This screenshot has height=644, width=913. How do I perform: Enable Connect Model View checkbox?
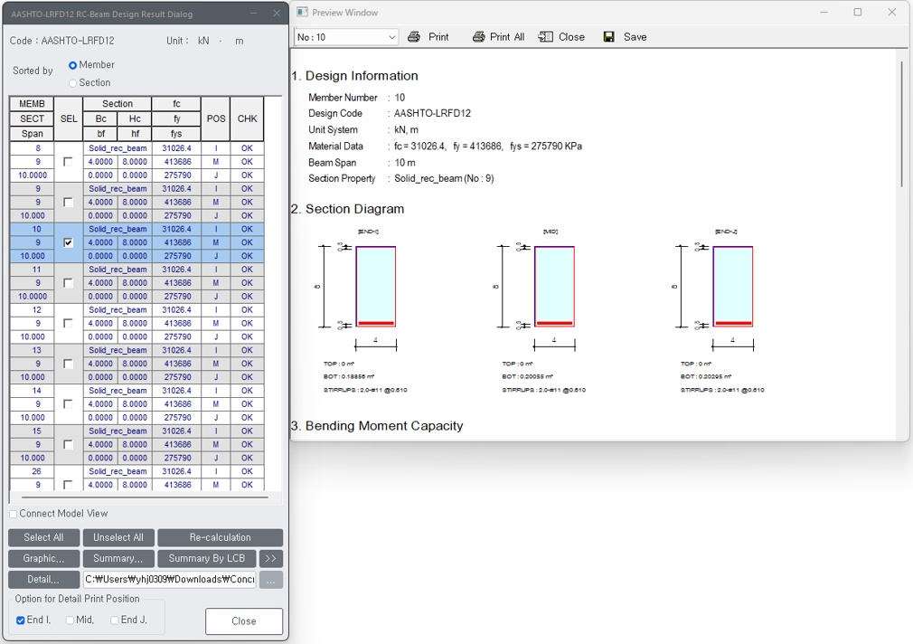click(x=14, y=514)
